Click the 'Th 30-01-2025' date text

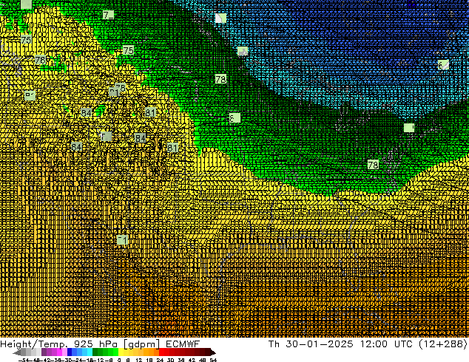coord(311,344)
